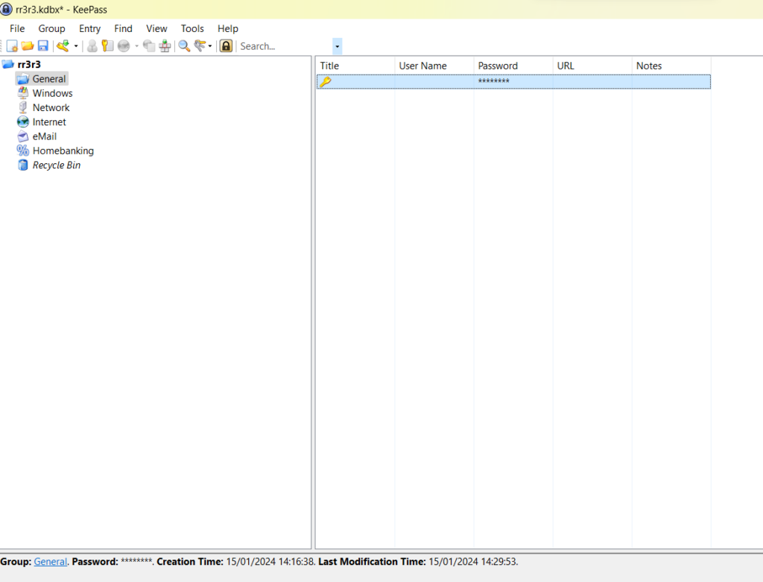Select the password entry row in list
Screen dimensions: 763x582
(513, 81)
